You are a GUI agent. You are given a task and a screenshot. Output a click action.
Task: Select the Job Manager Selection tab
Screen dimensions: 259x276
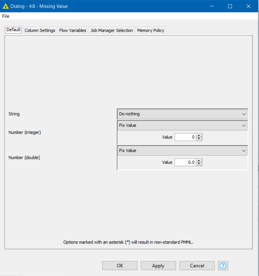pyautogui.click(x=112, y=31)
